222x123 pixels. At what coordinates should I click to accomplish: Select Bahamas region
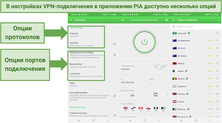[x=196, y=109]
